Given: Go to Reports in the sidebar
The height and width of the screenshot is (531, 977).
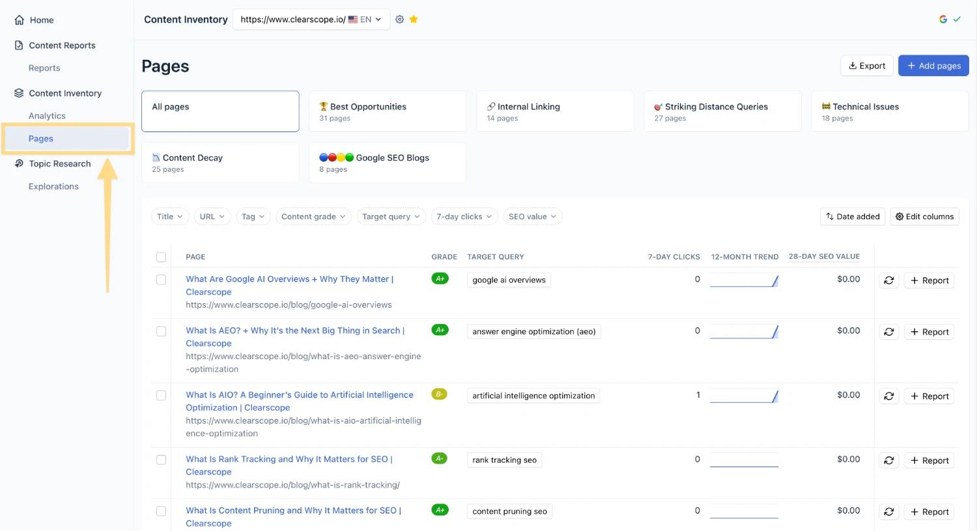Looking at the screenshot, I should [44, 68].
